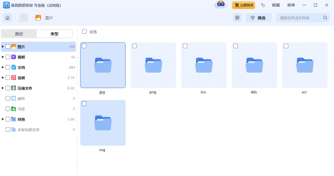This screenshot has width=334, height=176.
Task: Click the 未保存的文件 row label
Action: coord(28,130)
